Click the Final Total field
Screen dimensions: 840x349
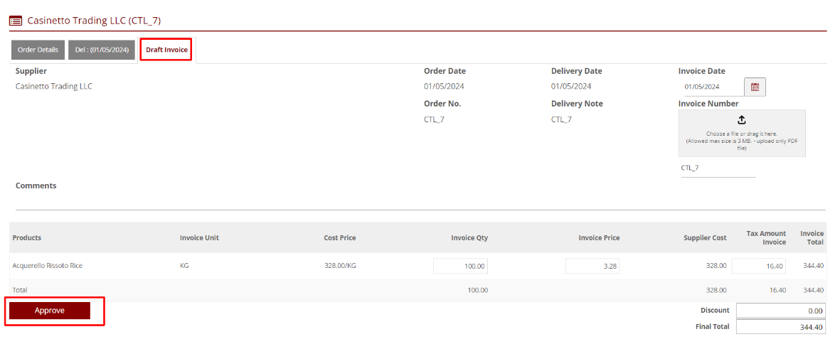click(x=780, y=327)
